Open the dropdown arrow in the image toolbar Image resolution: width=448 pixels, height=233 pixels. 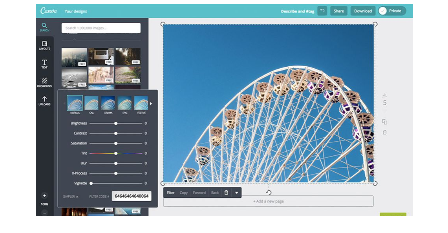coord(237,193)
